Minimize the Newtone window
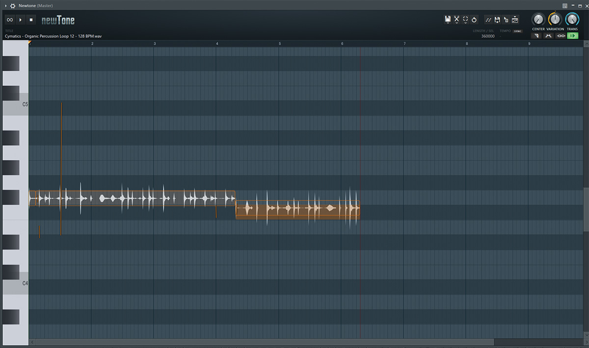This screenshot has height=348, width=589. (572, 5)
